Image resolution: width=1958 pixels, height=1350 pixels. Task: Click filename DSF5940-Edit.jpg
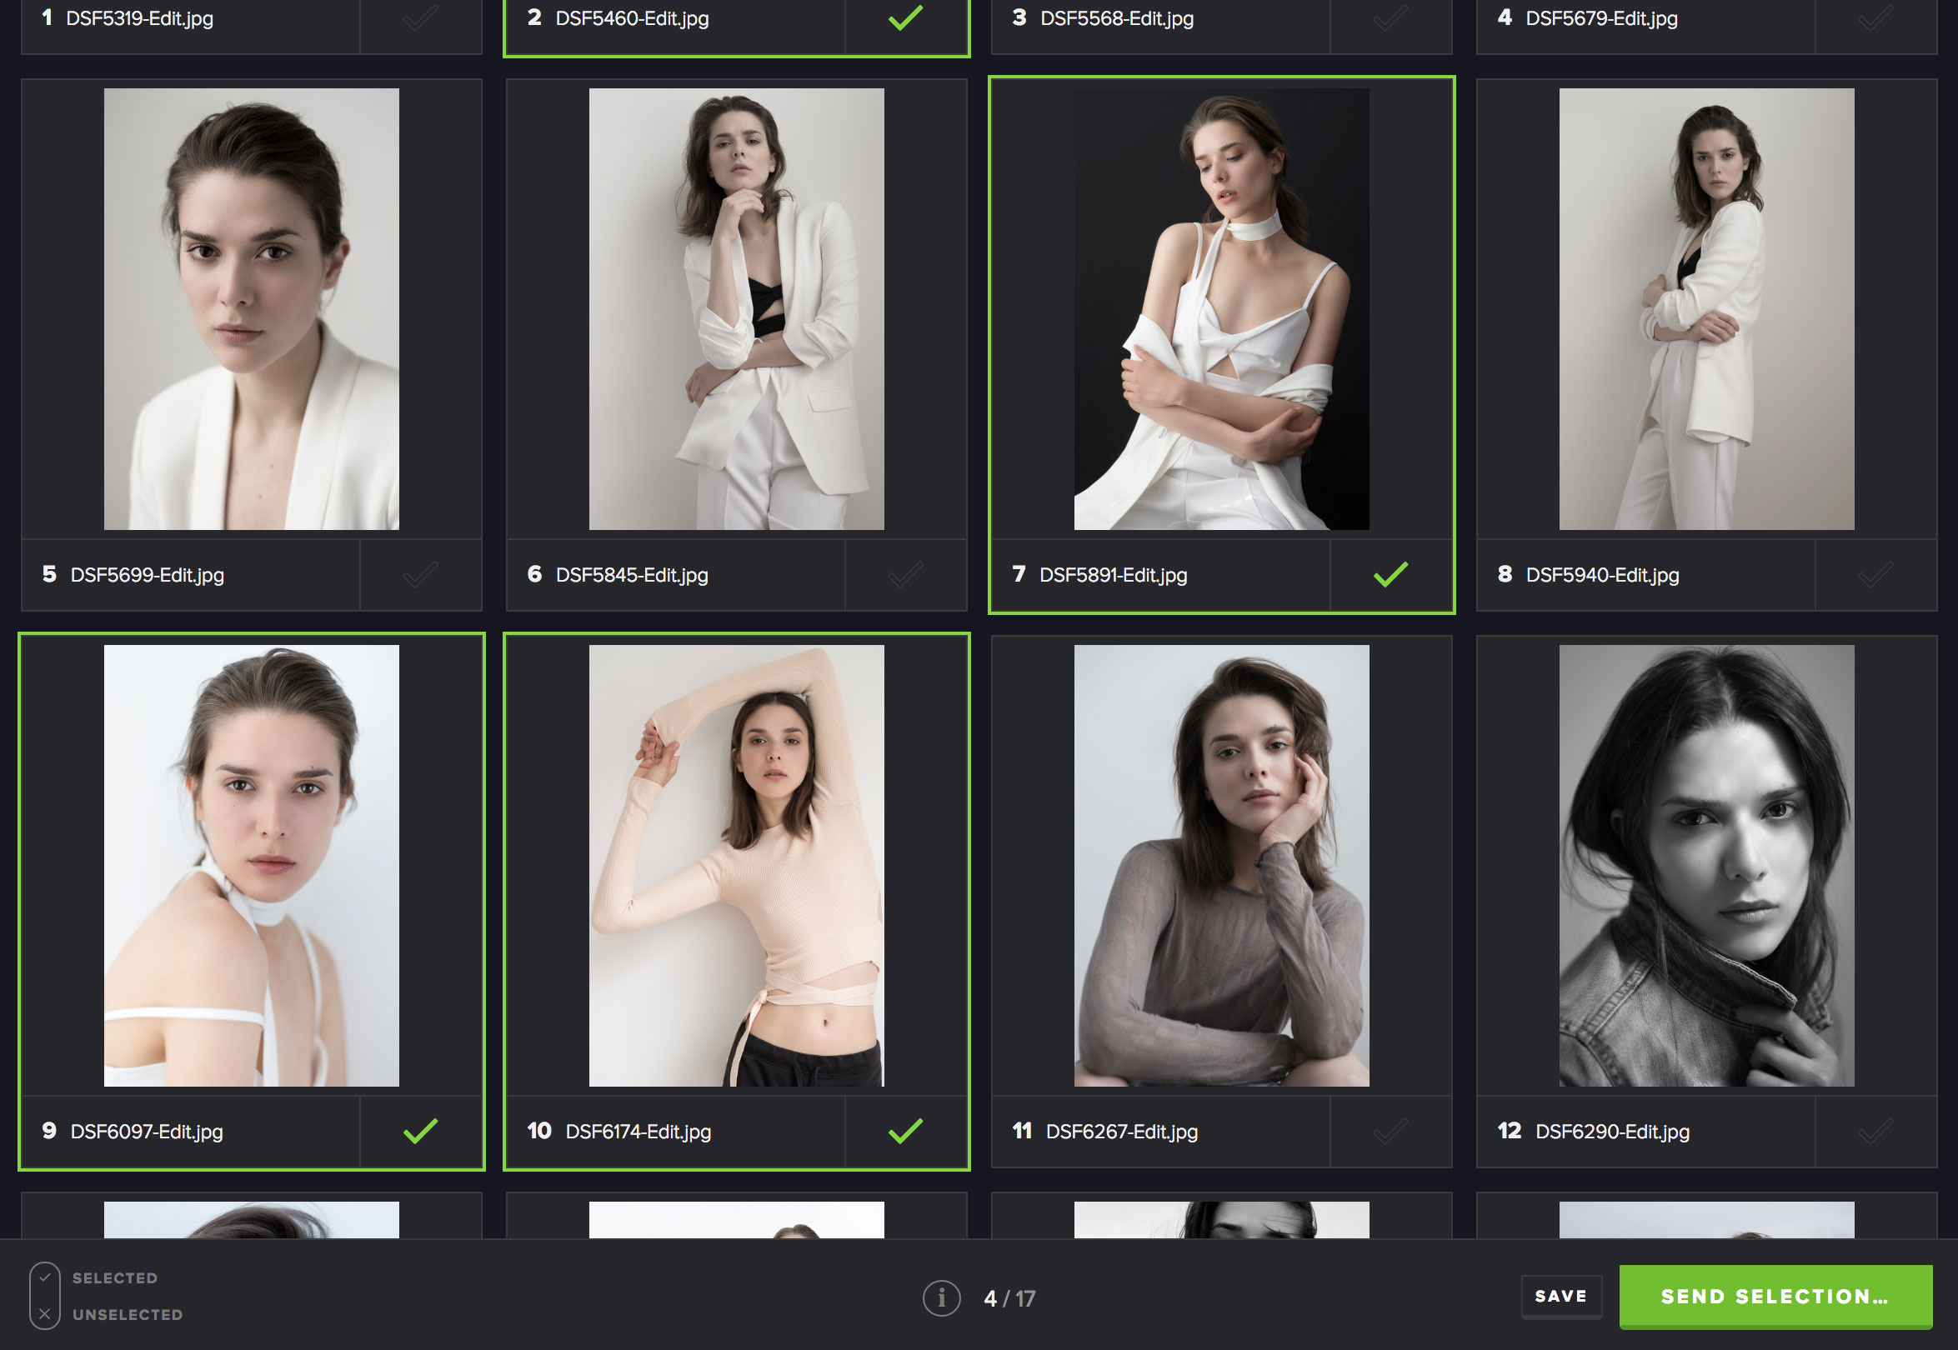(1603, 575)
